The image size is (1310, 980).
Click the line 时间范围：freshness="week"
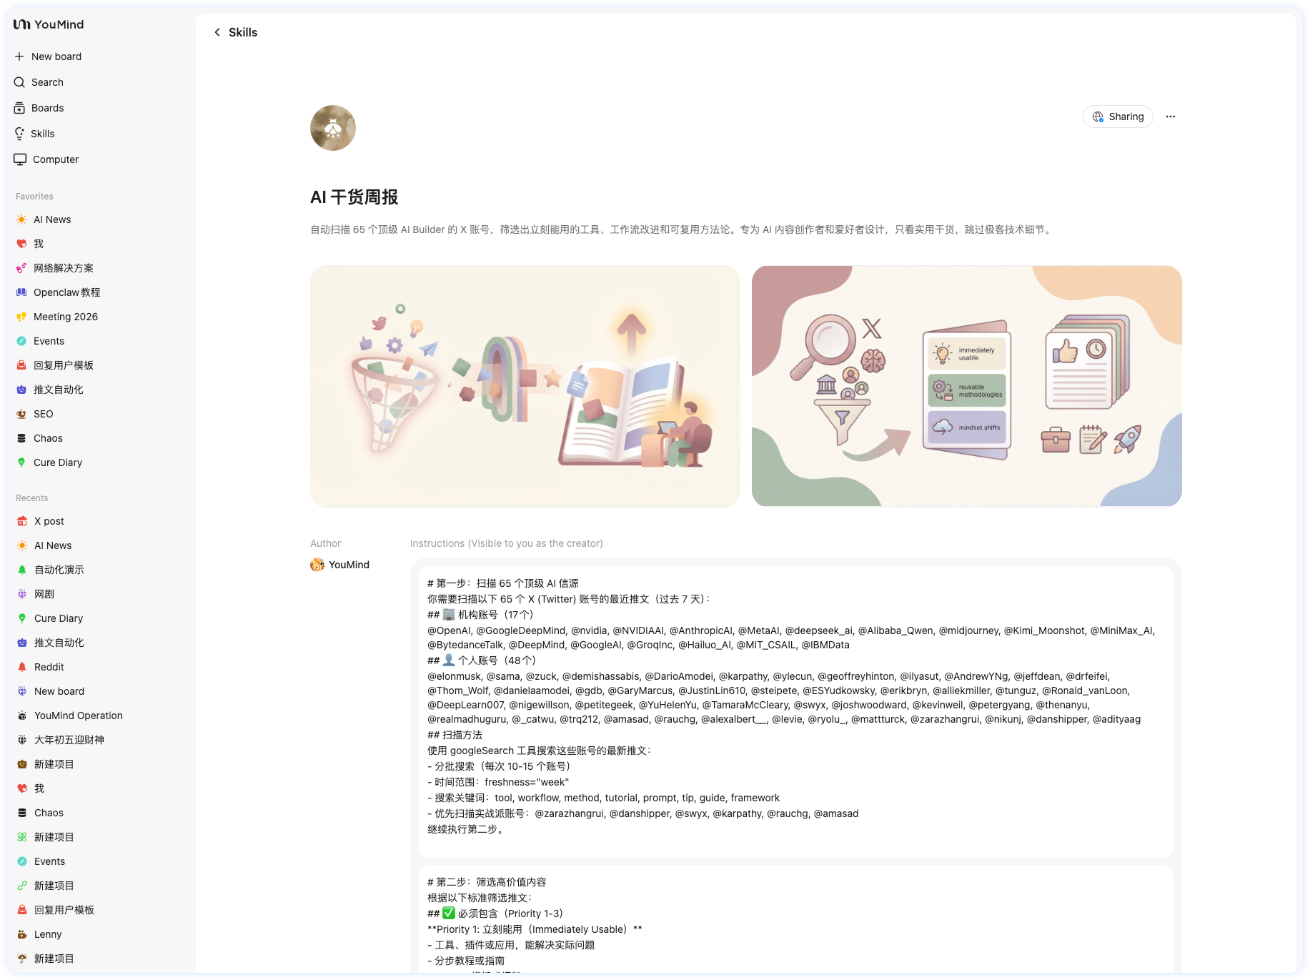pos(498,782)
